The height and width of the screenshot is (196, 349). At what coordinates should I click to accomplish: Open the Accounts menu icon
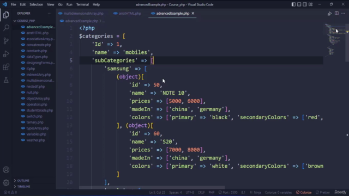[x=6, y=170]
